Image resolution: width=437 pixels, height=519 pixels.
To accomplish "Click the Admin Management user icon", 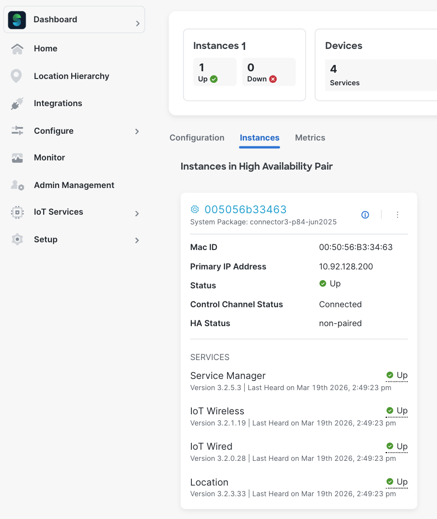I will 17,185.
